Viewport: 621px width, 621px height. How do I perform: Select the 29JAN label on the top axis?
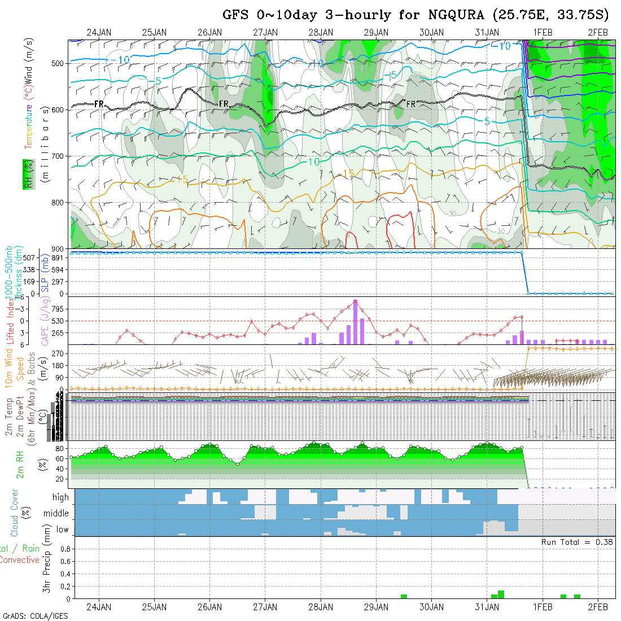click(x=376, y=33)
